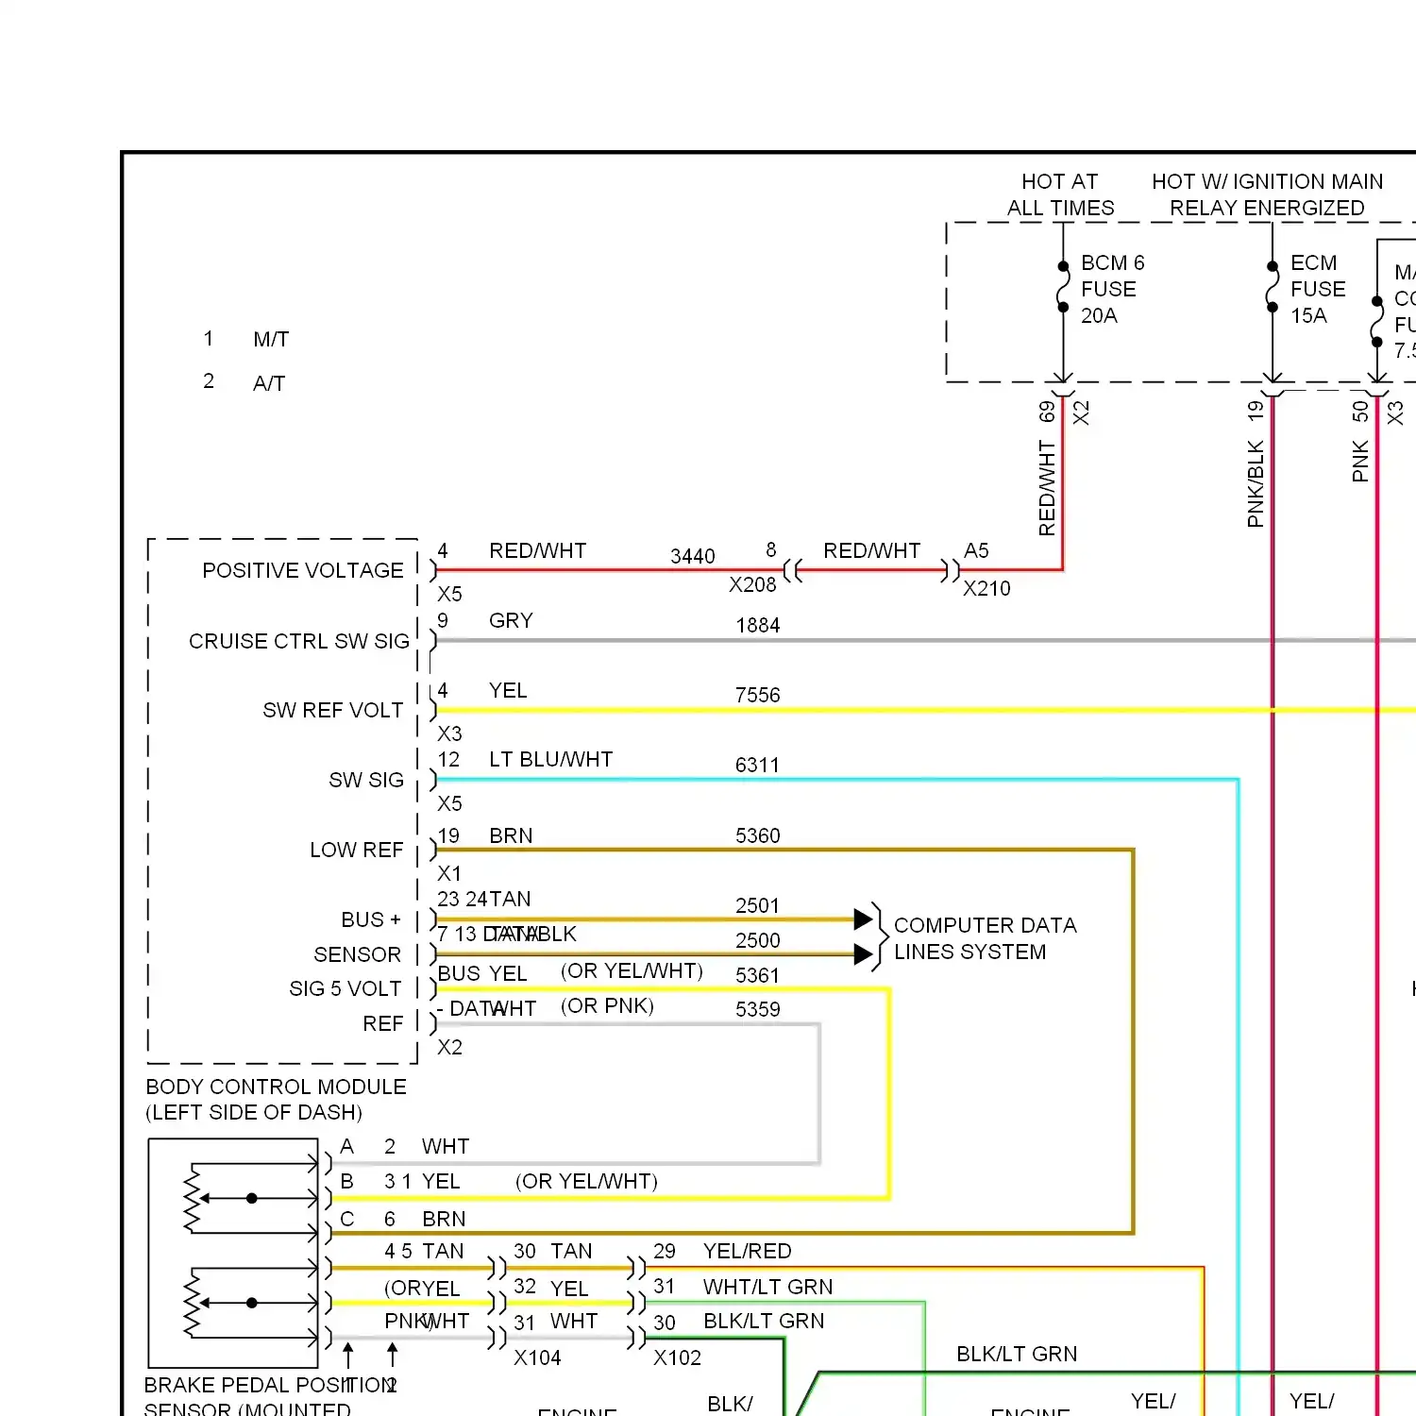Select the YEL/RED wire label at pin 29
This screenshot has width=1416, height=1416.
747,1251
